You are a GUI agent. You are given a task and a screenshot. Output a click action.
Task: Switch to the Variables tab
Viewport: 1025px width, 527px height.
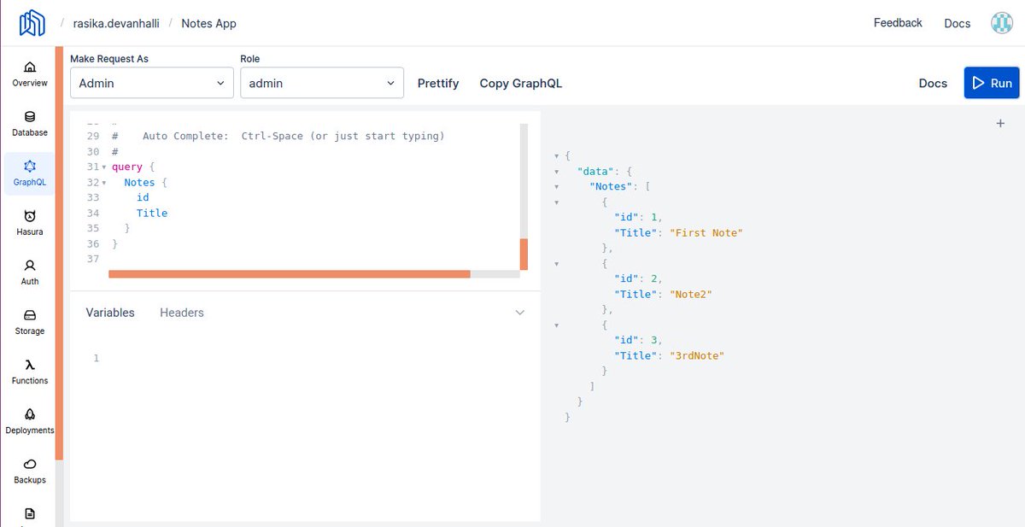[x=110, y=313]
